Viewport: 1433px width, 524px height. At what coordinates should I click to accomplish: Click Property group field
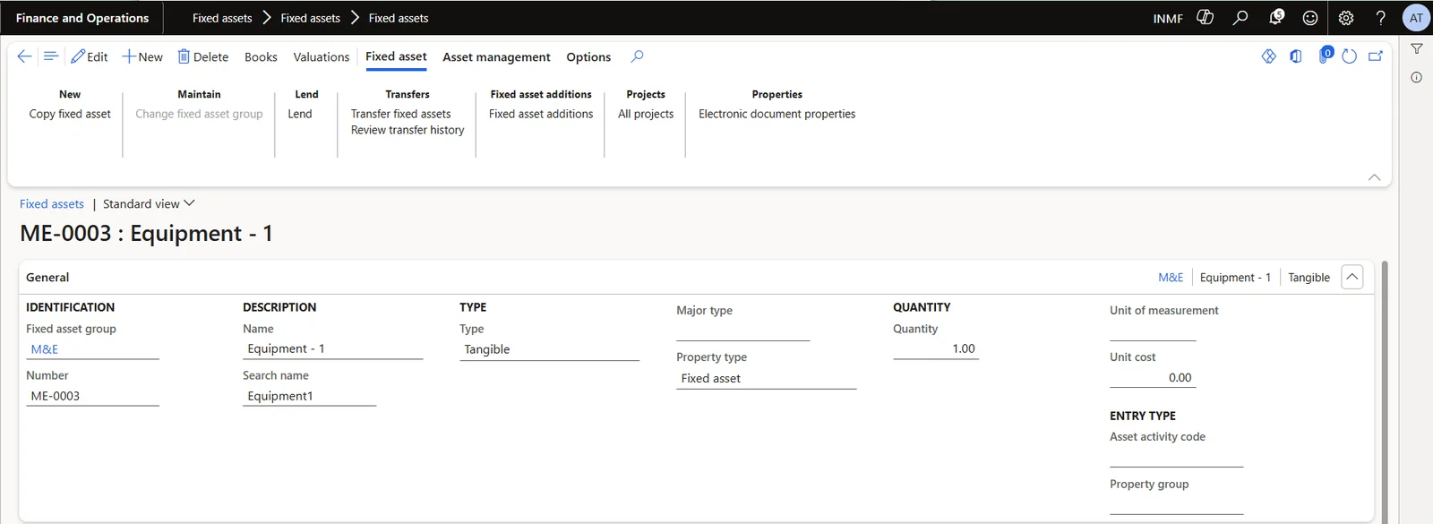pyautogui.click(x=1176, y=504)
